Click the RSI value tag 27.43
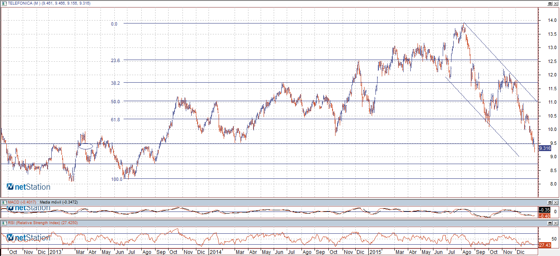The height and width of the screenshot is (256, 560). (x=544, y=245)
